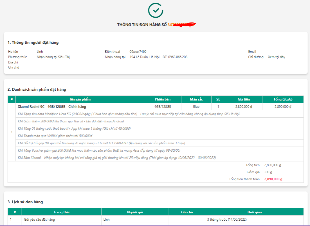The image size is (310, 226).
Task: Click the 'Giá tiền' column header
Action: click(243, 99)
